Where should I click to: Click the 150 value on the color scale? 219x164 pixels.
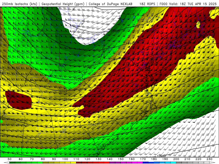[x=121, y=159]
